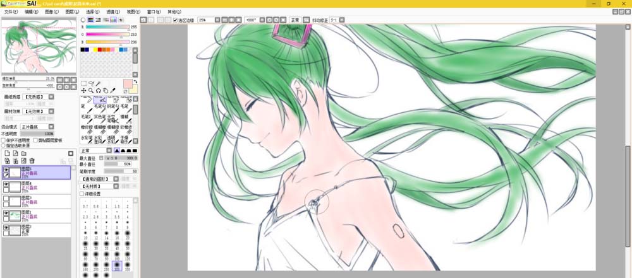
Task: Select the sharpest brush edge shape
Action: pos(117,151)
